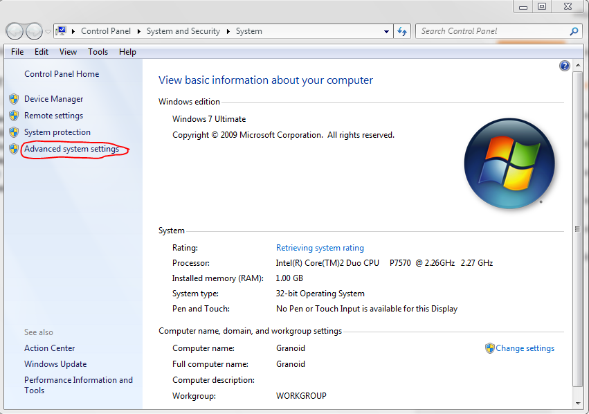Open Remote settings
Screen dimensions: 589x414
[x=54, y=116]
